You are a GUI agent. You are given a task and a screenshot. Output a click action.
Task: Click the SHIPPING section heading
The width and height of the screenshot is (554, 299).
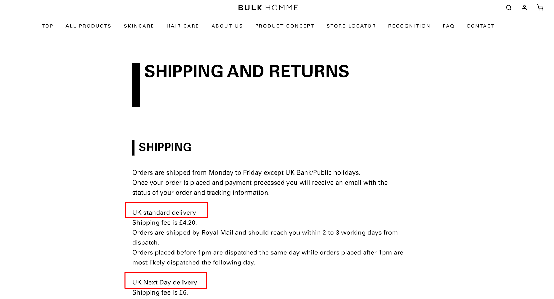[x=165, y=147]
